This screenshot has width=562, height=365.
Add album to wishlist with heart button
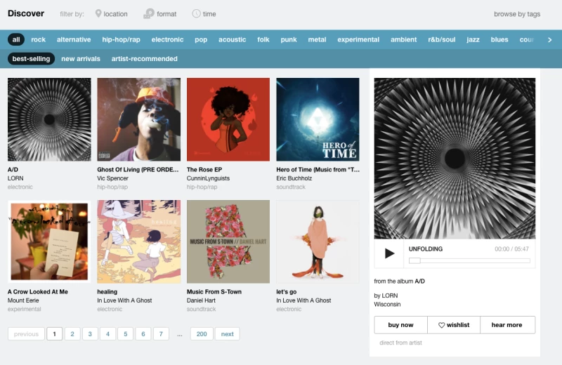[453, 325]
